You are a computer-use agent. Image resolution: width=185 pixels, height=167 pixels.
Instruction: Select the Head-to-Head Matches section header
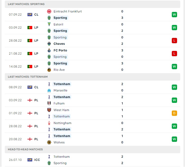coord(92,149)
